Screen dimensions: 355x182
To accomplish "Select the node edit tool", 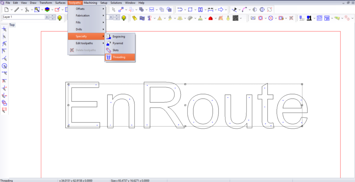I will pyautogui.click(x=121, y=10).
